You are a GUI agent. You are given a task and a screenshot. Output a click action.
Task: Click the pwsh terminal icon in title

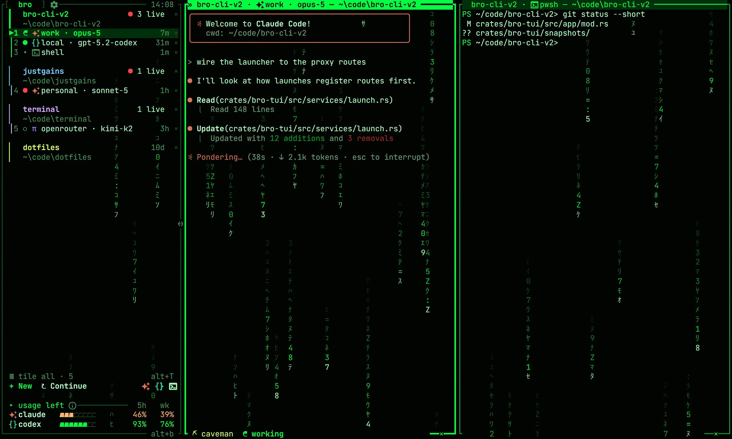coord(534,5)
